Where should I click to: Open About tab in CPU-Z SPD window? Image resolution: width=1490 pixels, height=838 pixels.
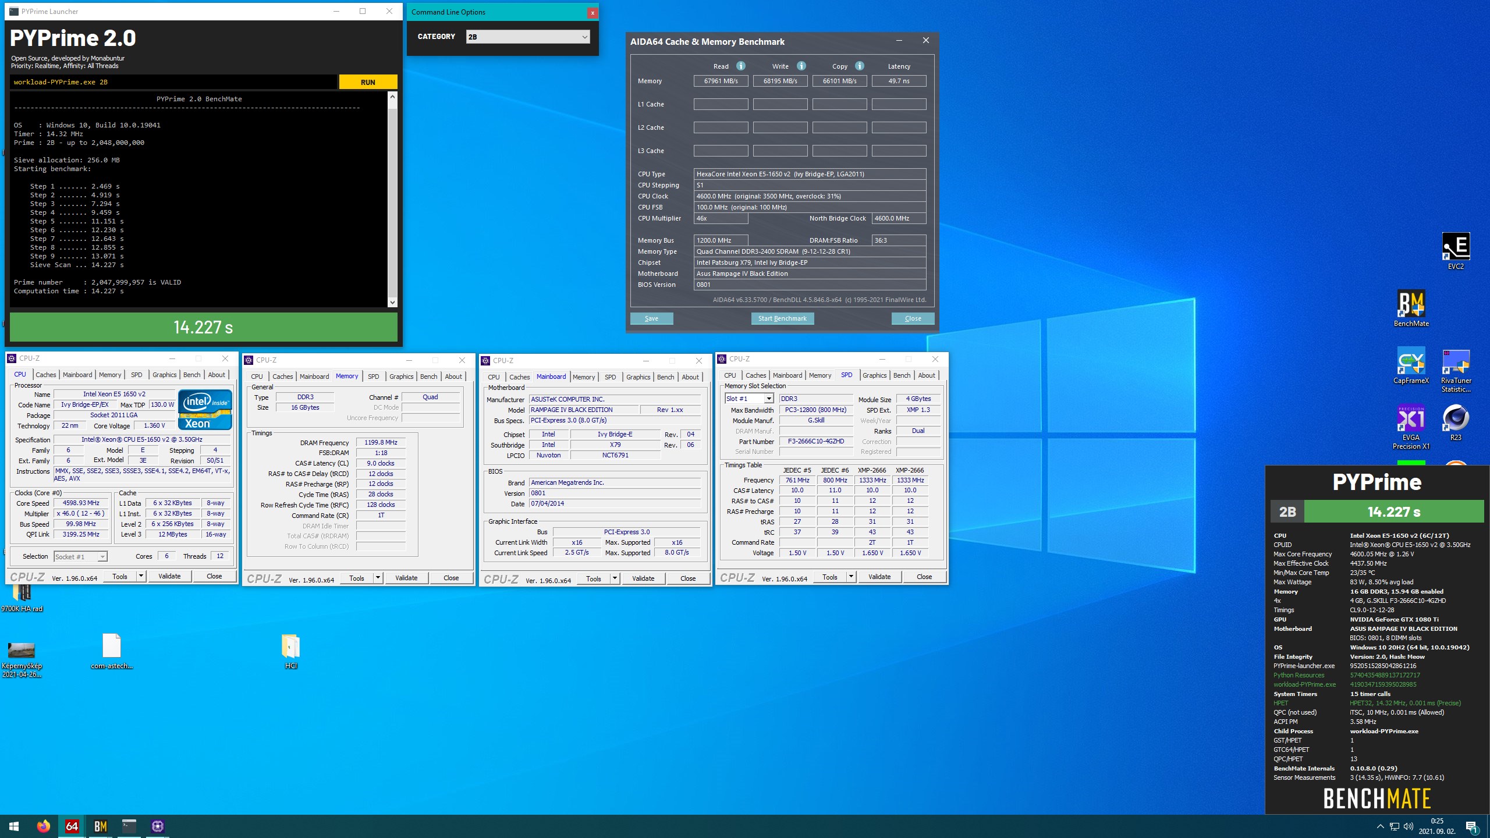point(927,375)
